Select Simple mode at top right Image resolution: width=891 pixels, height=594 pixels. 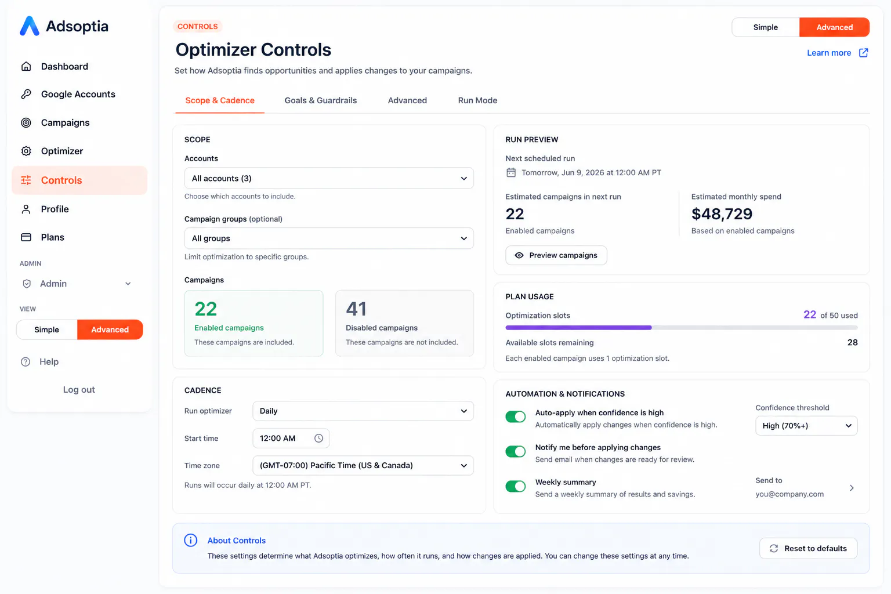pyautogui.click(x=766, y=27)
